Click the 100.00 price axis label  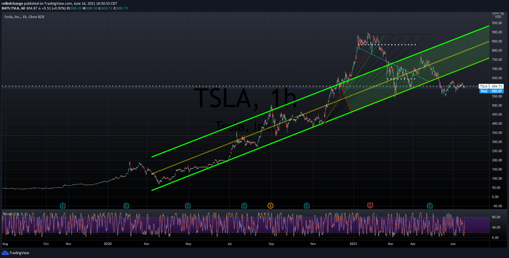(x=497, y=179)
